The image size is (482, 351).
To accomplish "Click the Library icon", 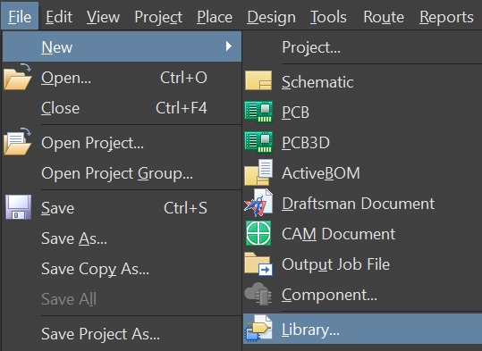I will point(258,329).
